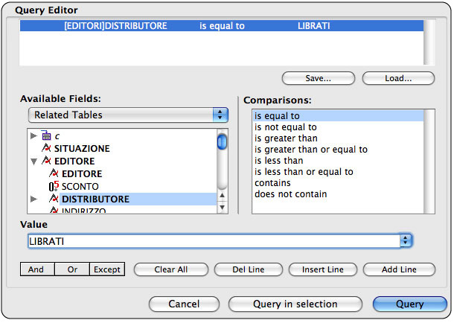Click the INDIRIZZO field icon
Image resolution: width=454 pixels, height=323 pixels.
click(54, 210)
